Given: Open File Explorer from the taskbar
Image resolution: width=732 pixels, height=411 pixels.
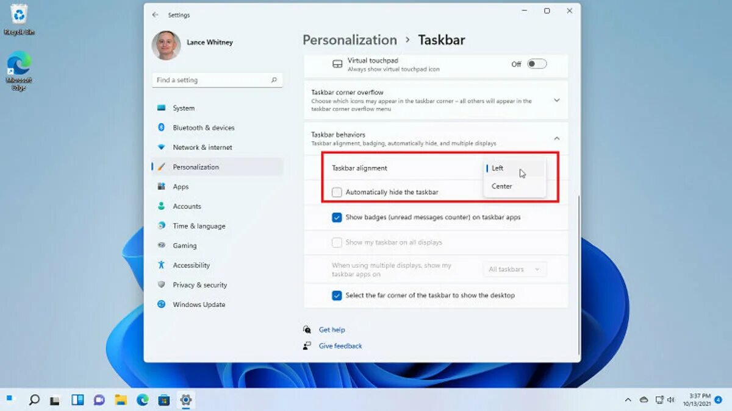Looking at the screenshot, I should click(x=121, y=400).
